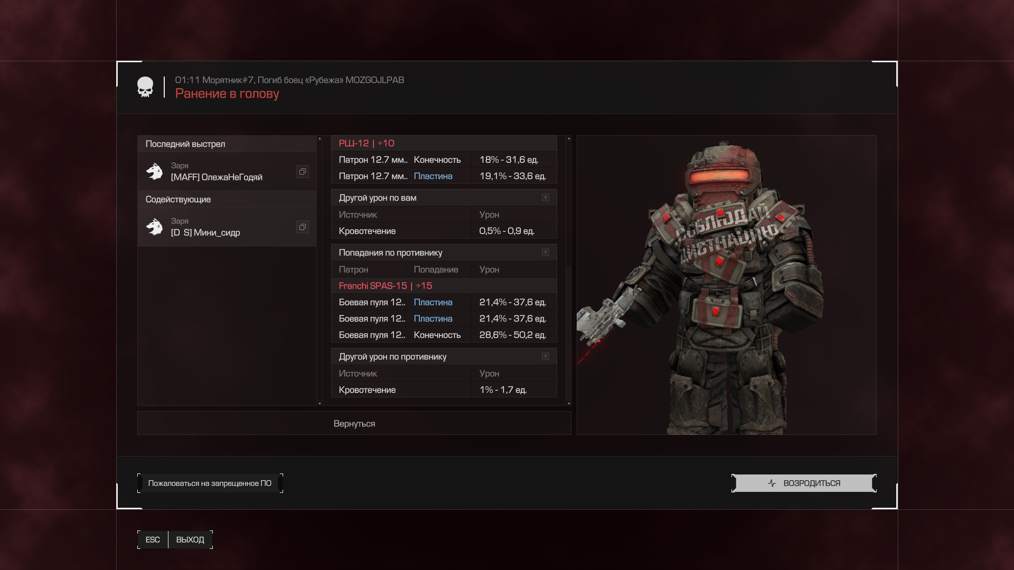Screen dimensions: 1014x570
Task: Click the skull death icon in header
Action: 145,87
